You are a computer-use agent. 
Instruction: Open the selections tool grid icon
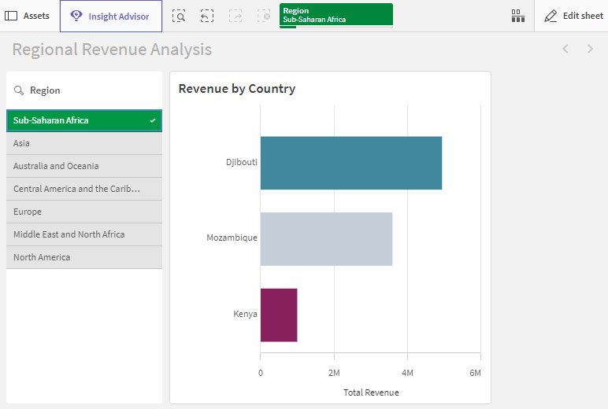pos(517,16)
